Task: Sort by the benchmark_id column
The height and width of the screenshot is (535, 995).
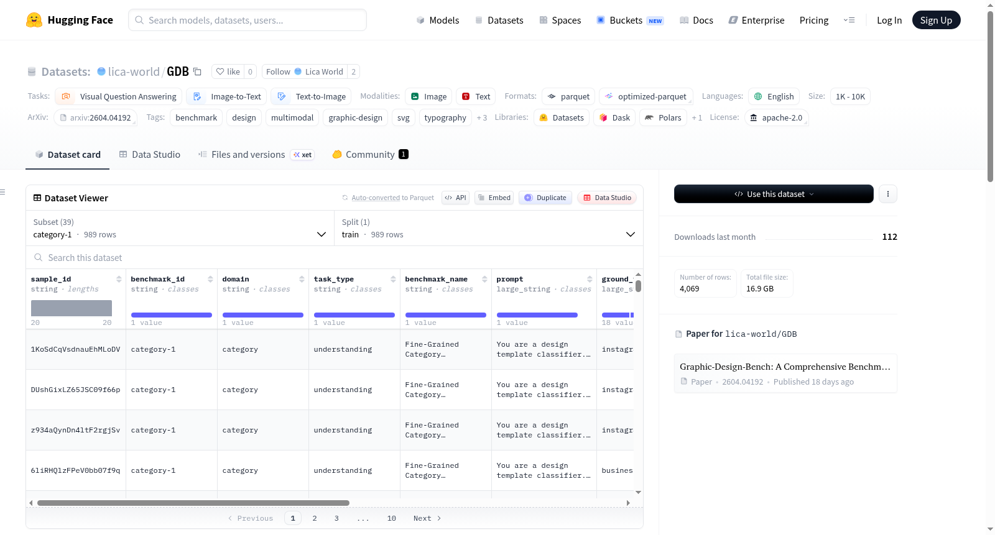Action: [210, 279]
